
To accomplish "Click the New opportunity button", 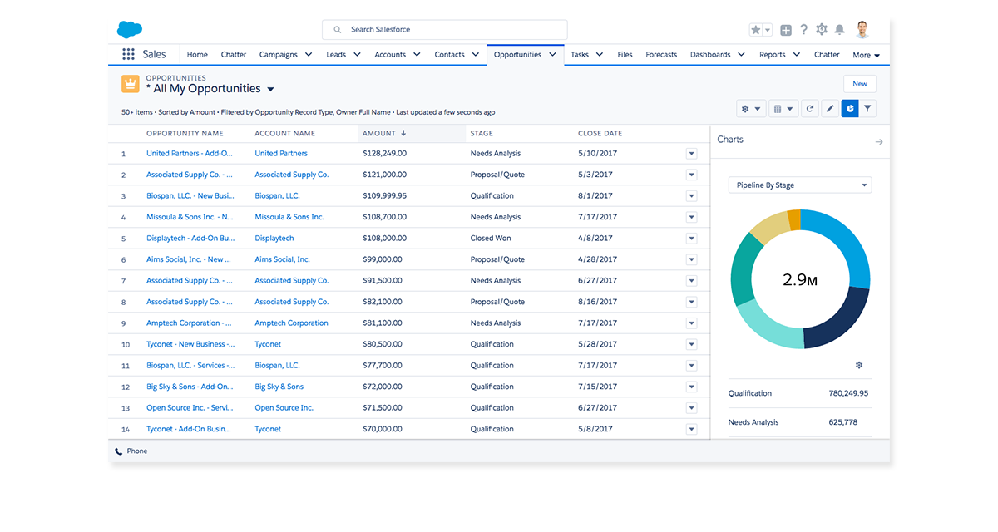I will [x=859, y=84].
